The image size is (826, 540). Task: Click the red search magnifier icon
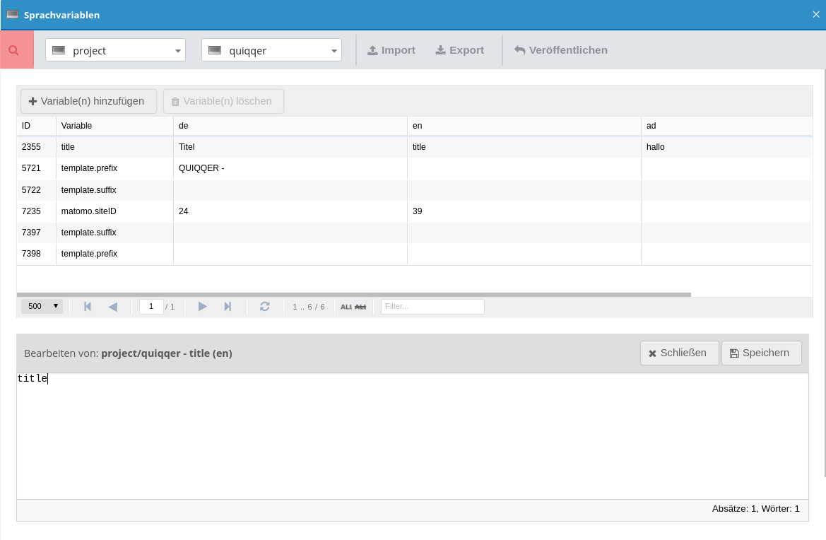13,50
